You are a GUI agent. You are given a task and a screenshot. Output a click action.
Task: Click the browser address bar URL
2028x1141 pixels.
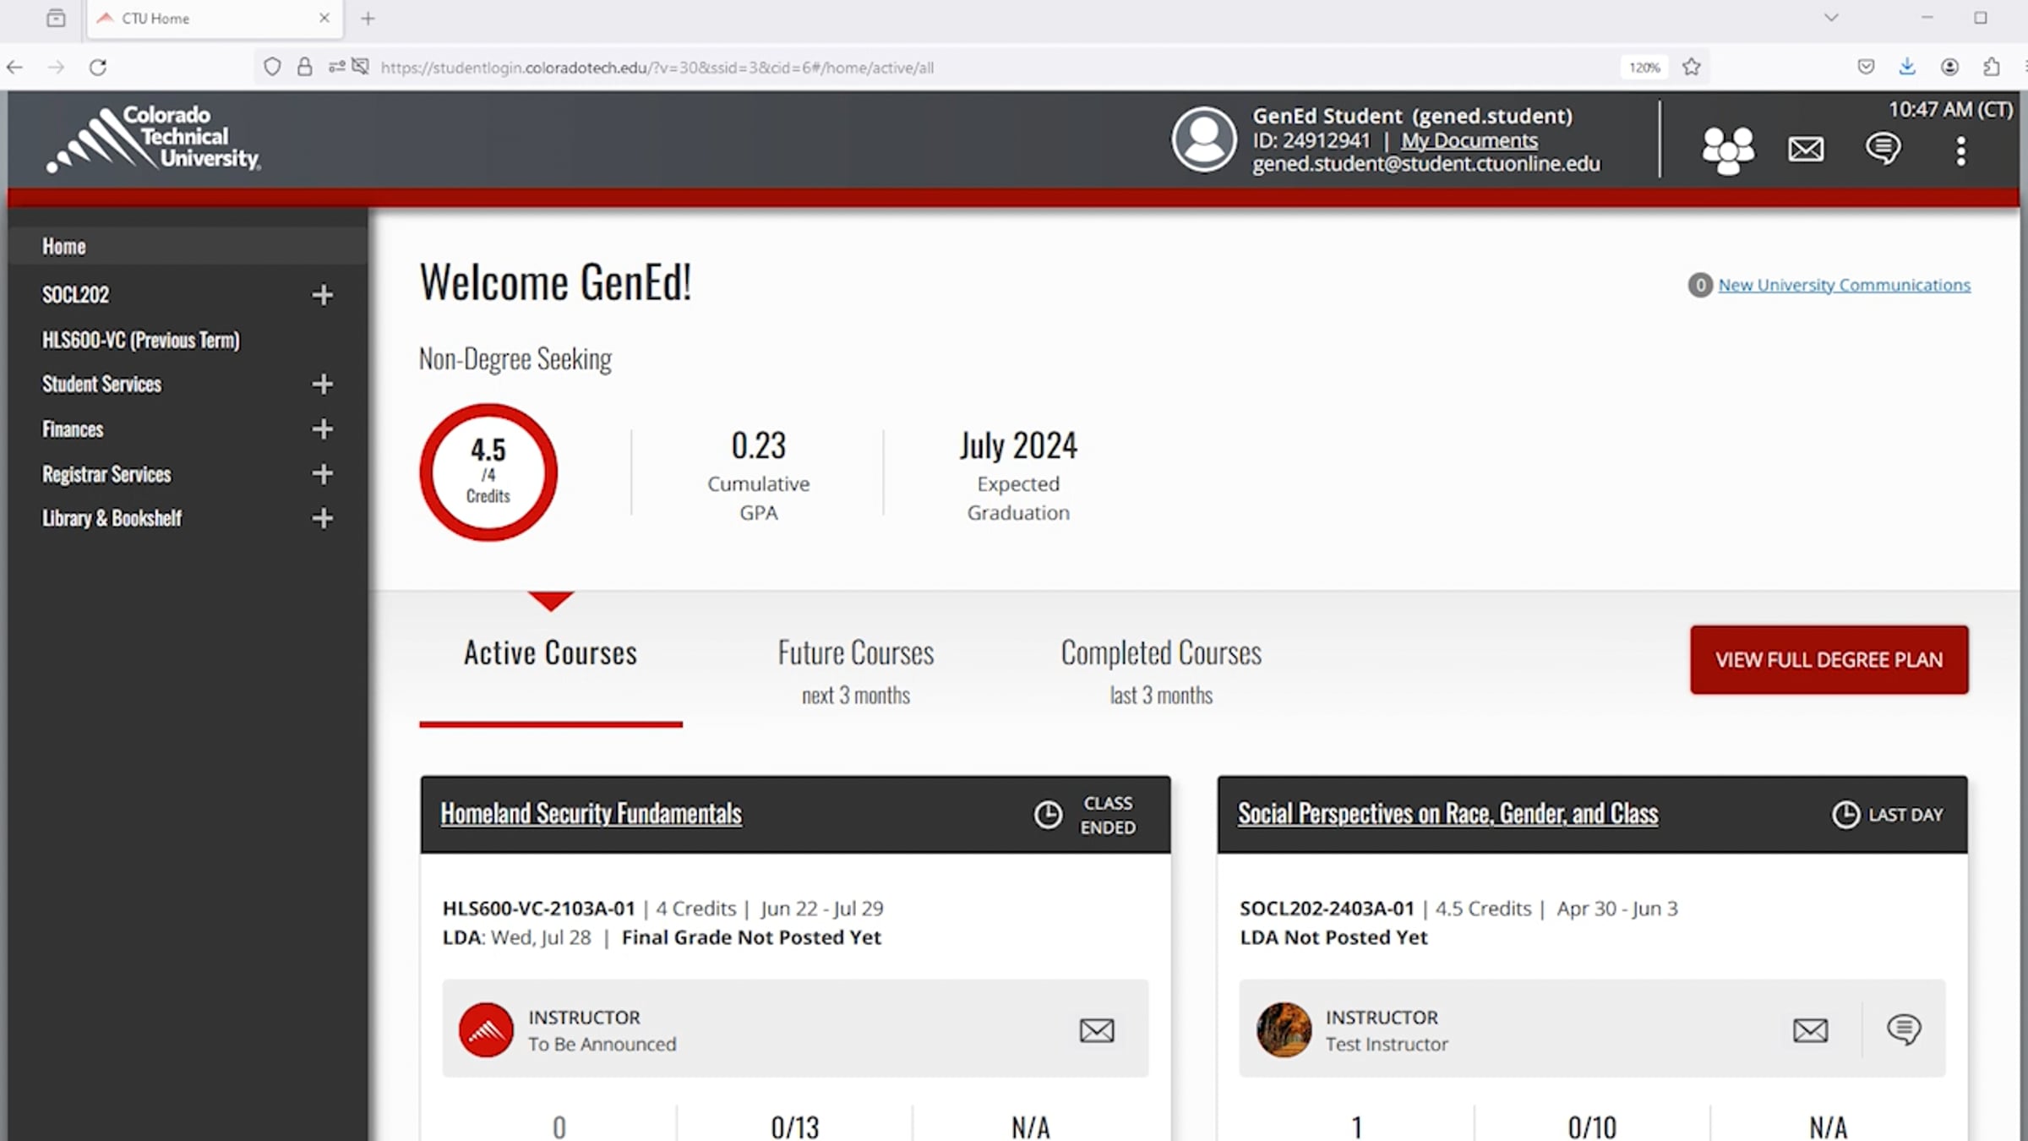point(657,68)
